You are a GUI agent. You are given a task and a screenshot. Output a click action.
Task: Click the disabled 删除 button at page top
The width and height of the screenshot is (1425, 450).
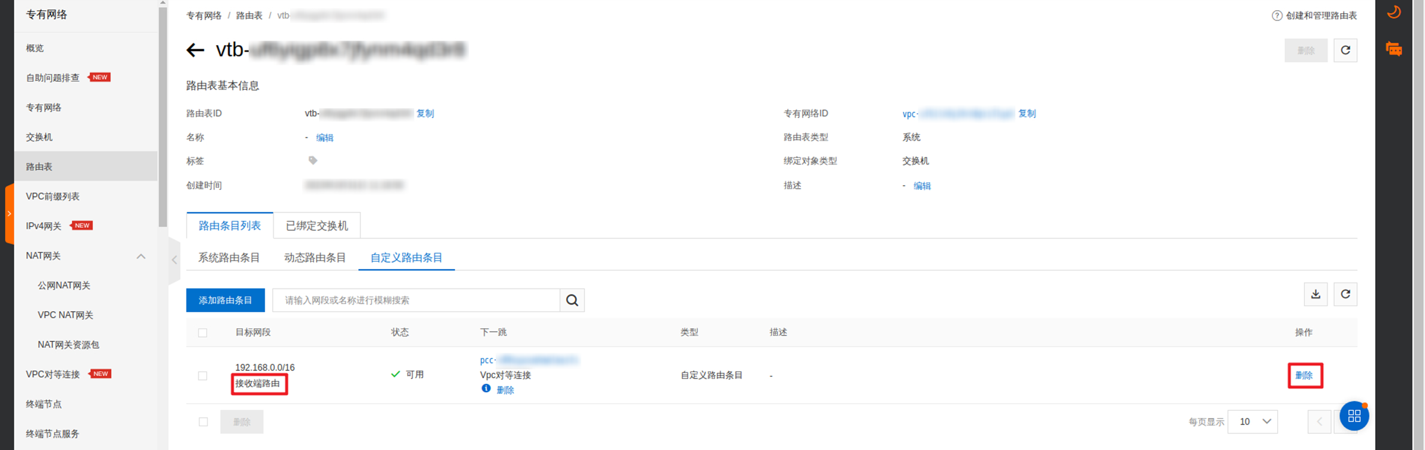click(x=1306, y=50)
